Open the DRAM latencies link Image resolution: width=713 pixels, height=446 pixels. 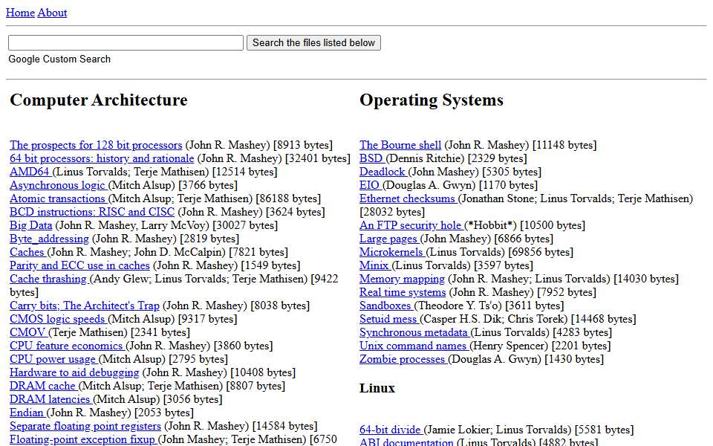click(x=51, y=400)
